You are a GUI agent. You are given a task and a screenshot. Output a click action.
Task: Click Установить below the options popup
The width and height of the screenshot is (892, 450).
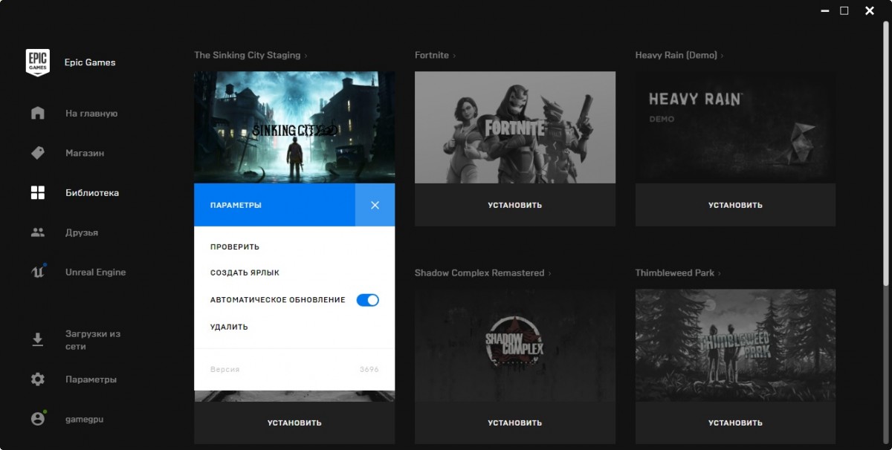294,423
